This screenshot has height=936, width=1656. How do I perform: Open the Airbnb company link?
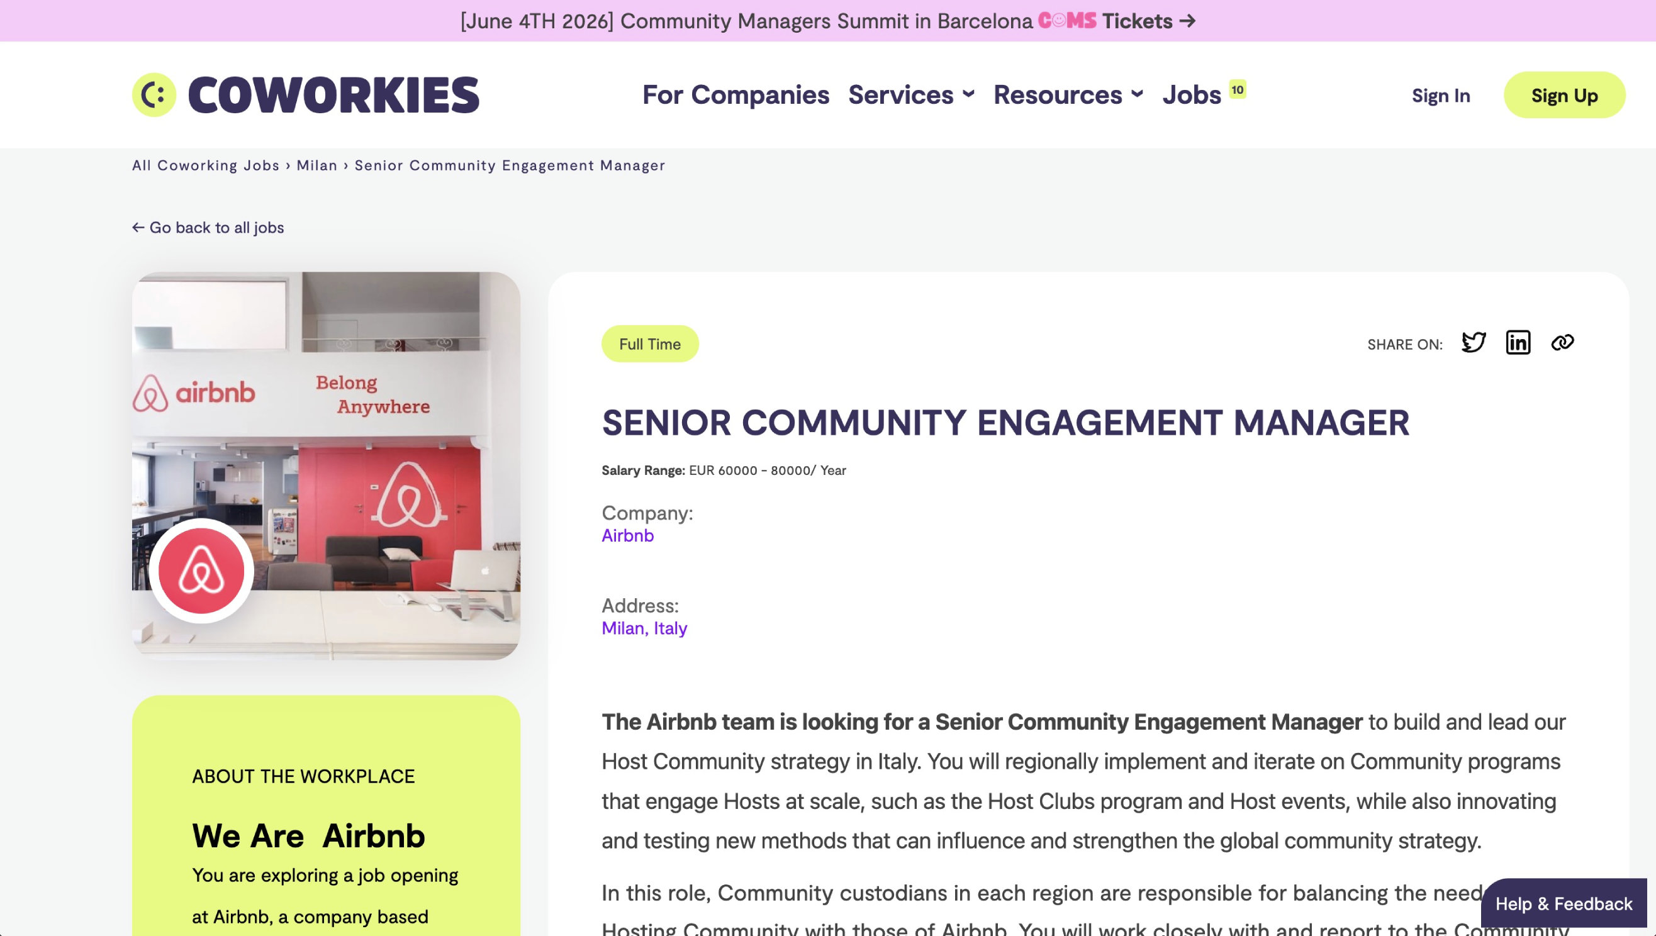click(x=627, y=535)
